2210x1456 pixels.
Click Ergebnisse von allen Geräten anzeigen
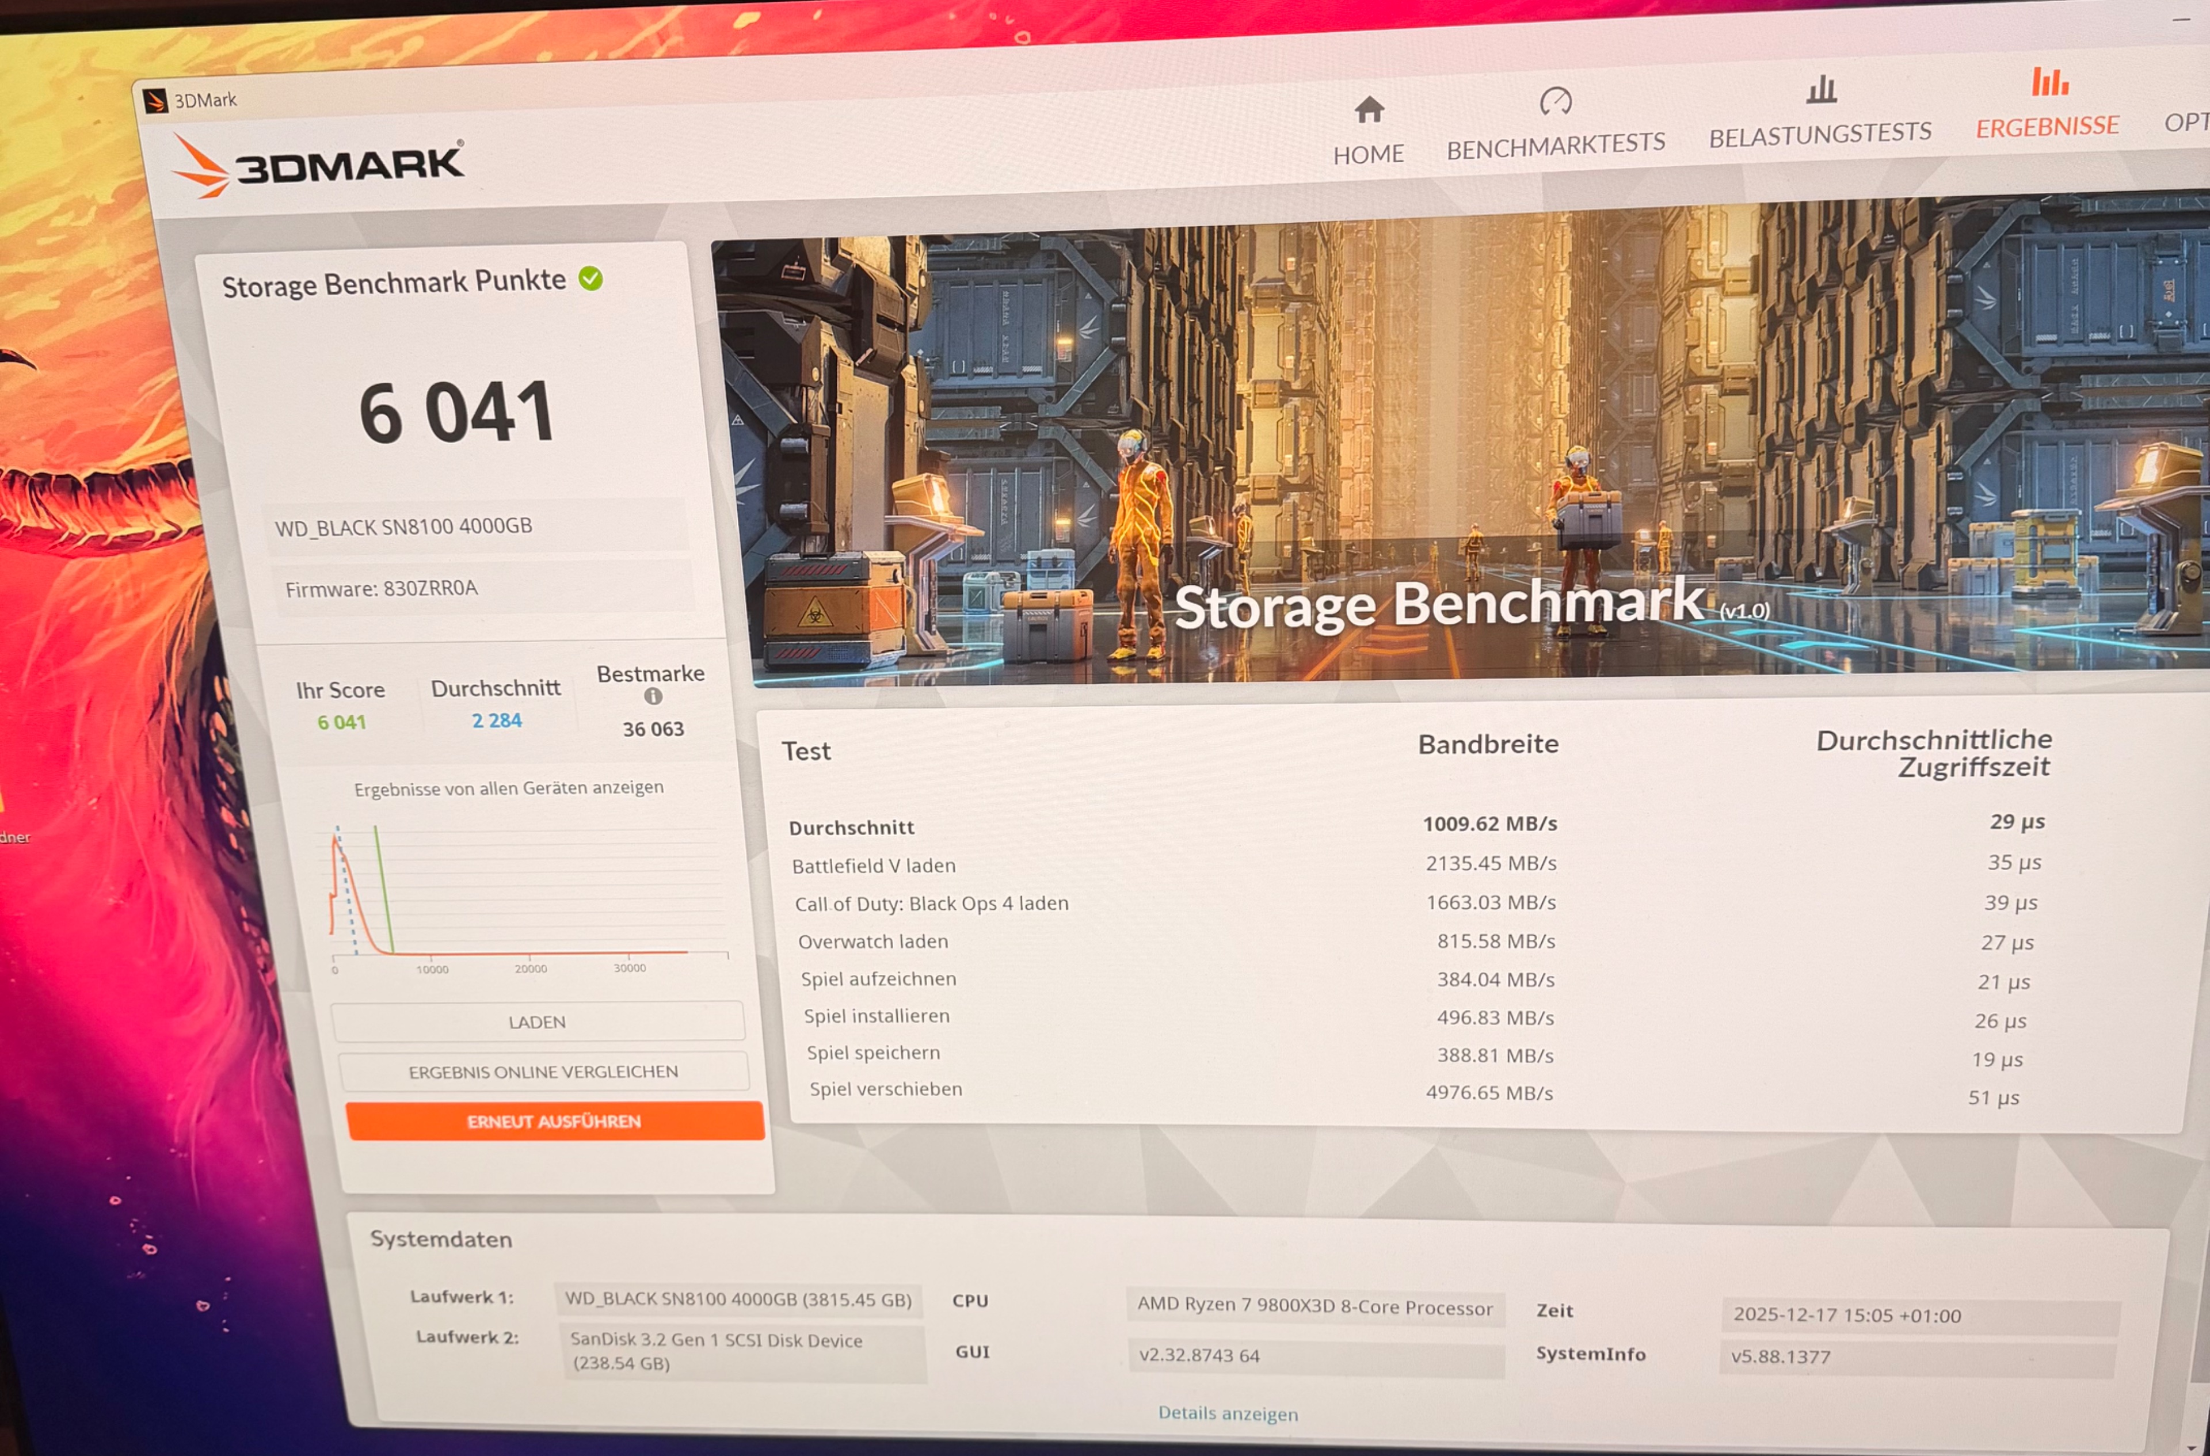click(x=509, y=788)
